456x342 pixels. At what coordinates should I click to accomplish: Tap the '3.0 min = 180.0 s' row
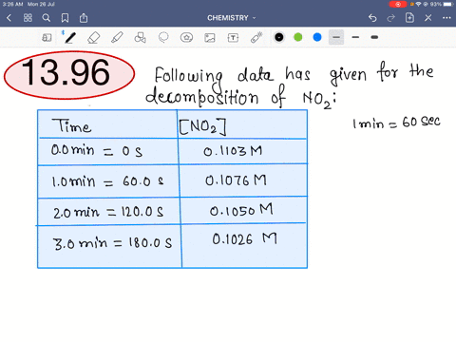pos(113,243)
